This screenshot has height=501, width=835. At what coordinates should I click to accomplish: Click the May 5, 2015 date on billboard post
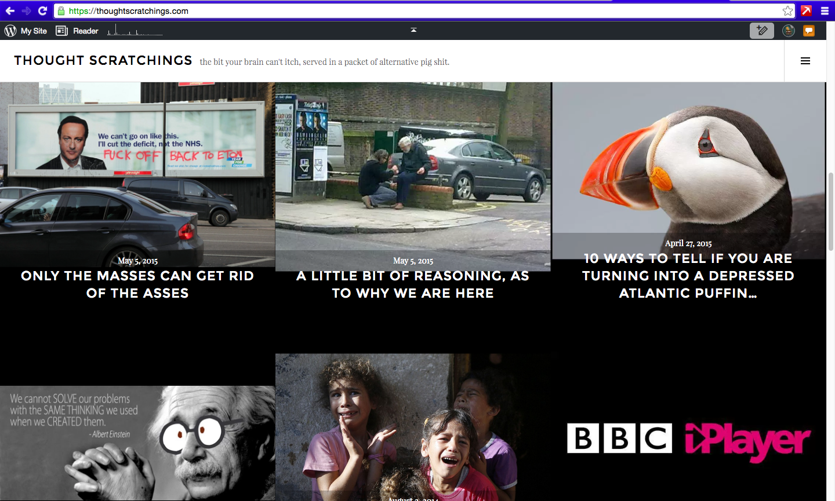click(x=137, y=261)
